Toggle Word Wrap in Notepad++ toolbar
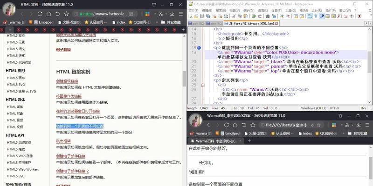This screenshot has height=186, width=373. pos(310,16)
